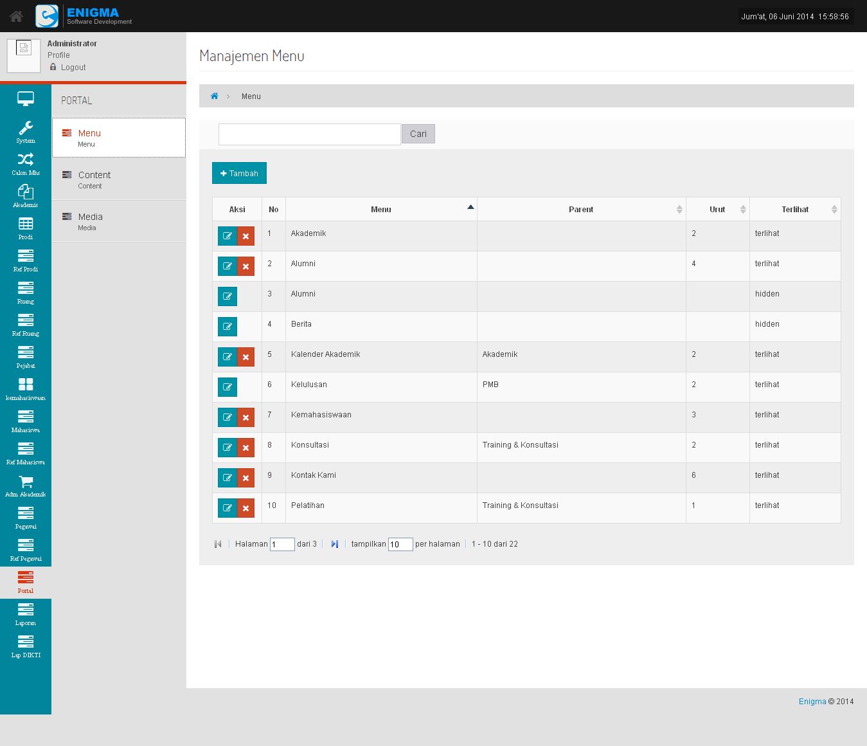Select Content in the Portal submenu
The height and width of the screenshot is (746, 867).
(94, 179)
